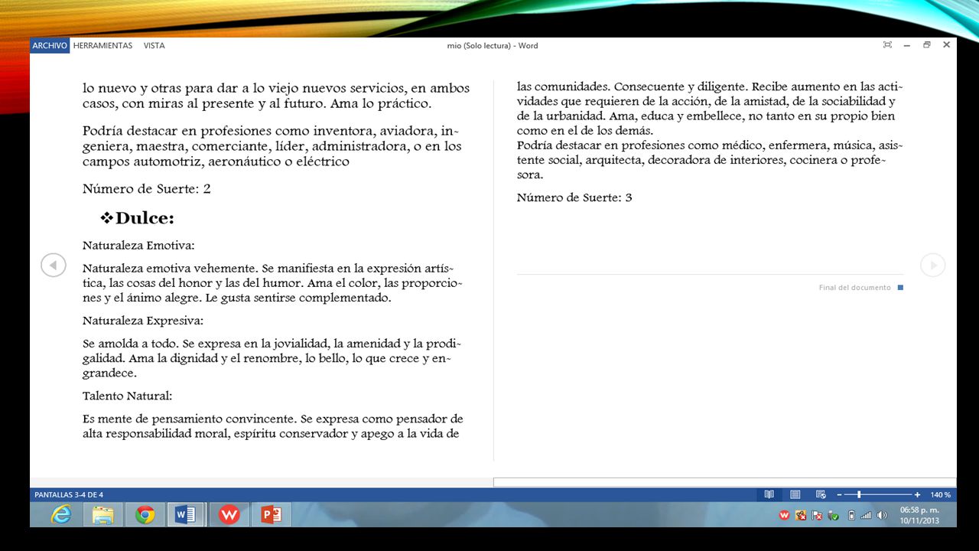Click the red W tray icon

[784, 515]
